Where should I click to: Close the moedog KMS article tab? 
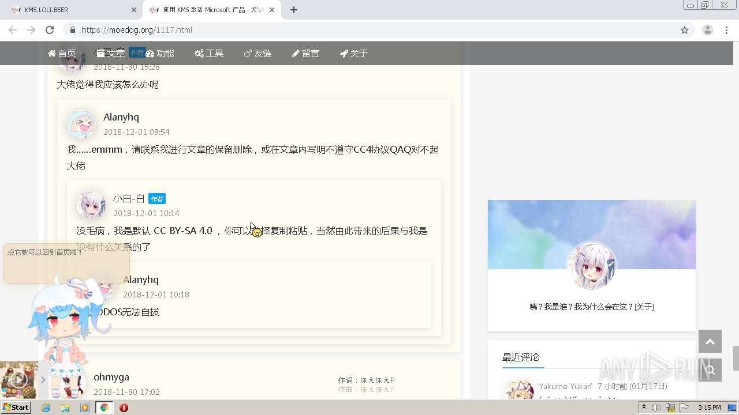pyautogui.click(x=272, y=10)
